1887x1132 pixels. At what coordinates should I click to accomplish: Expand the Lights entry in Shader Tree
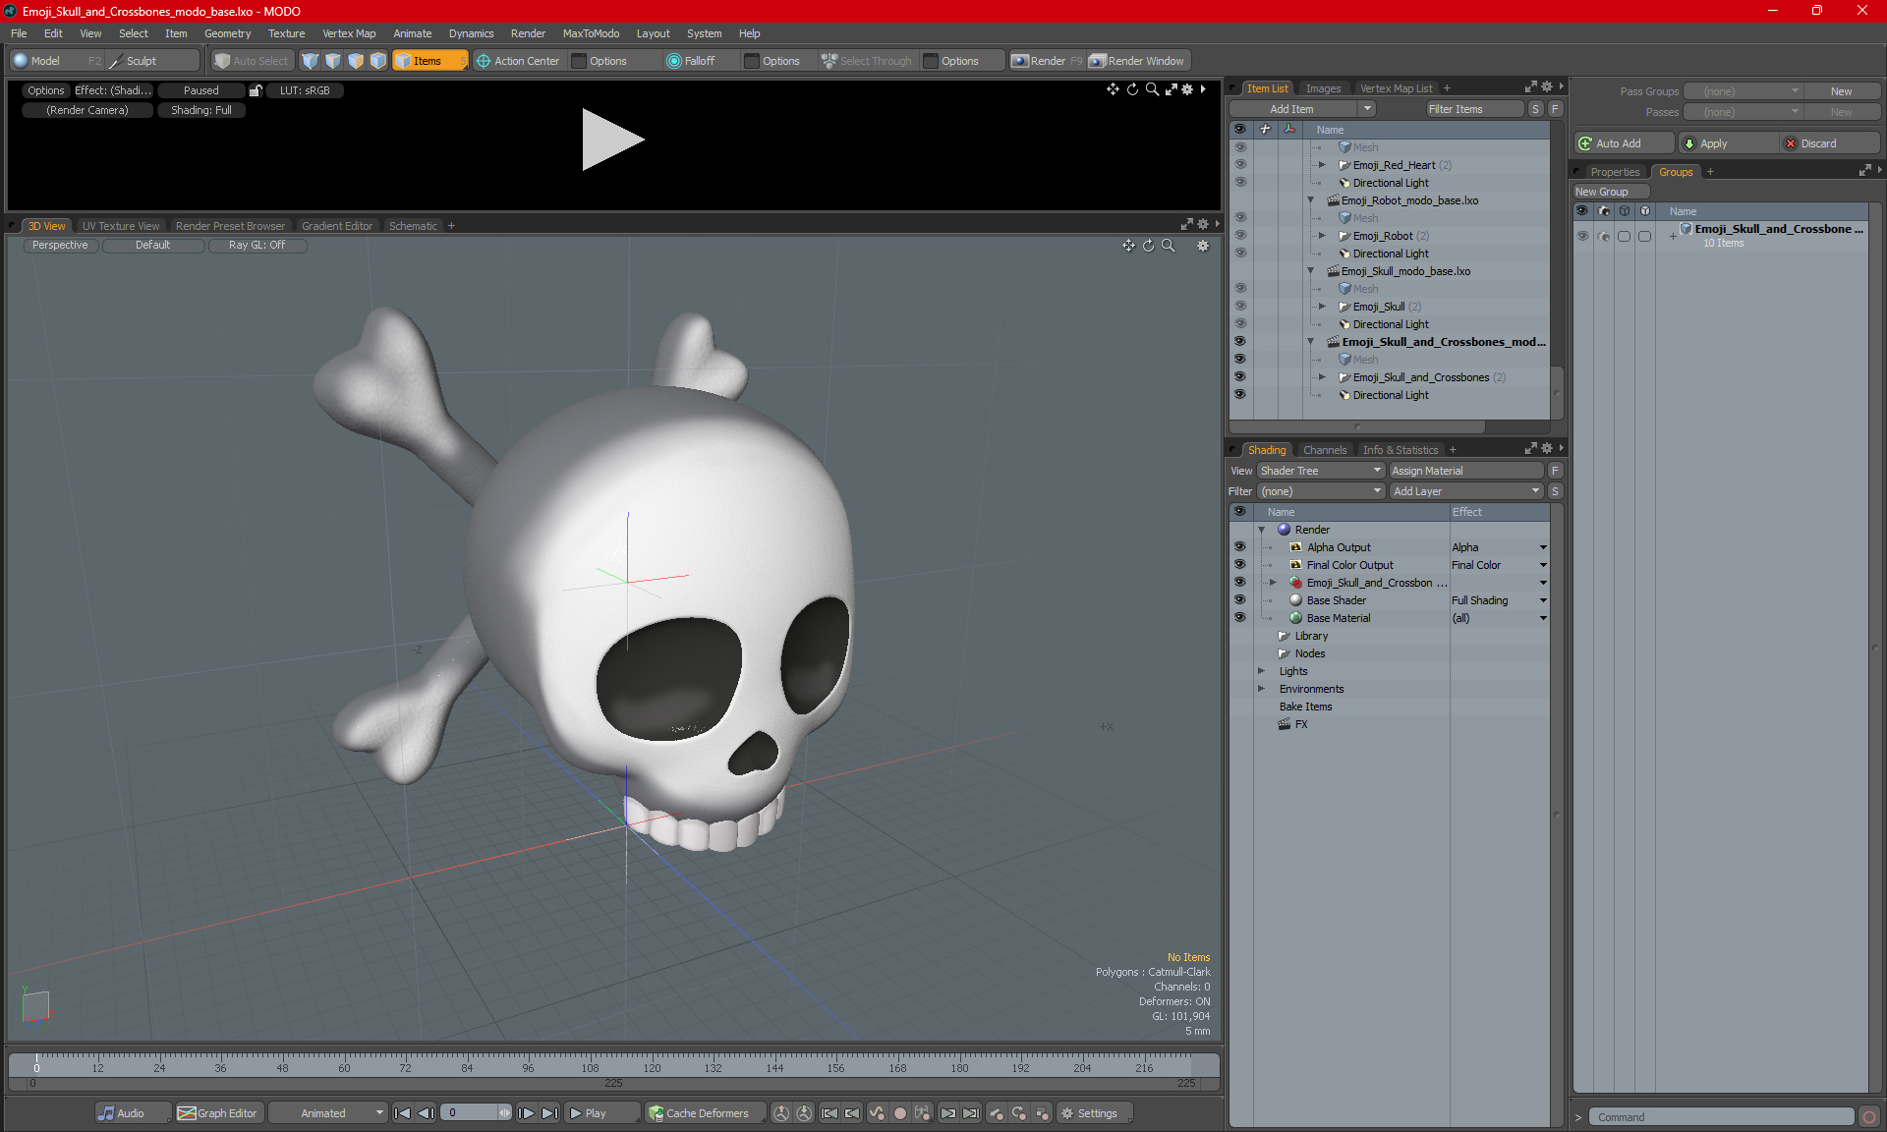(x=1261, y=671)
